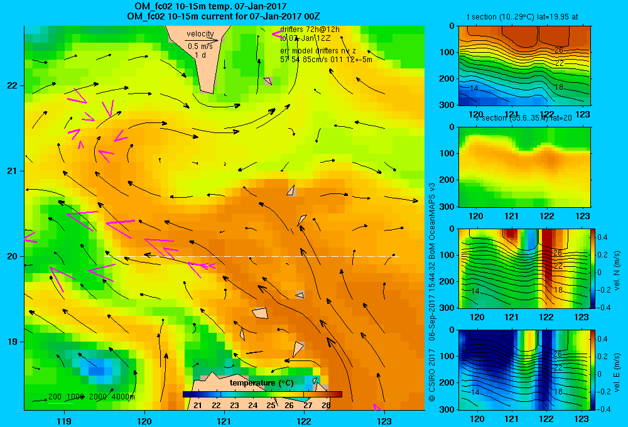Open the s section salinity panel

[x=524, y=167]
